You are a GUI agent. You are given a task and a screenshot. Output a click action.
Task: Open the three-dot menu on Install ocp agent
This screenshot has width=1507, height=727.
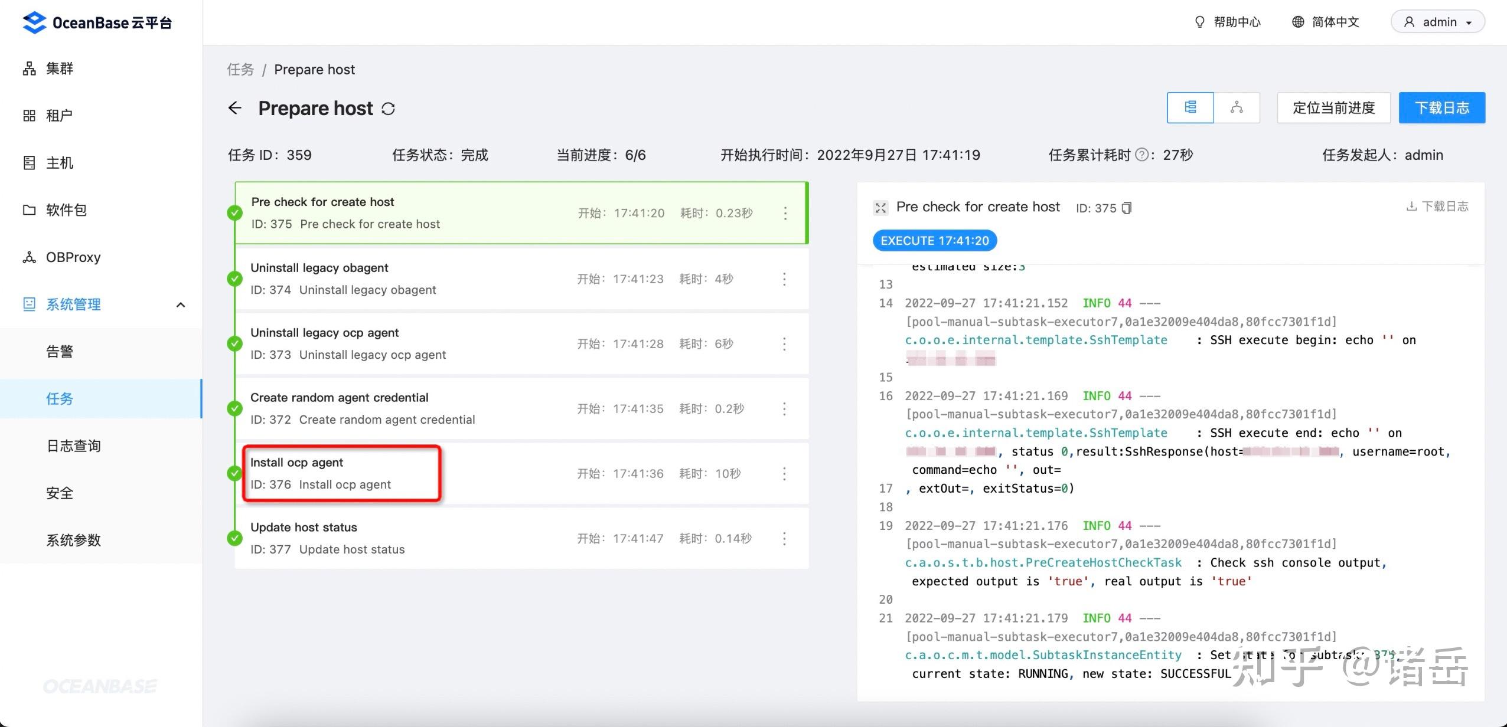[785, 473]
